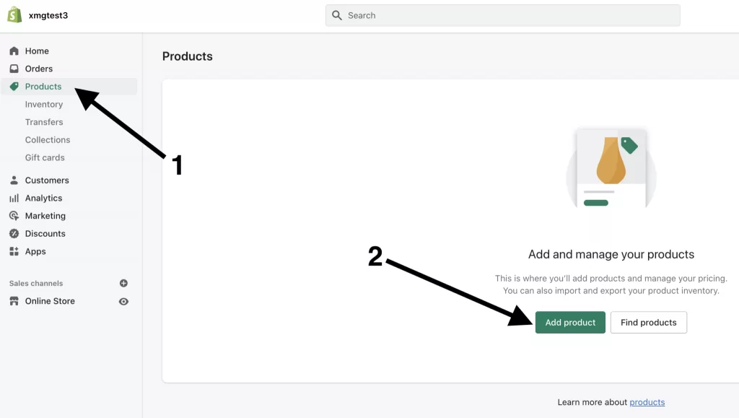The height and width of the screenshot is (418, 739).
Task: Open the Gift cards section
Action: 45,157
